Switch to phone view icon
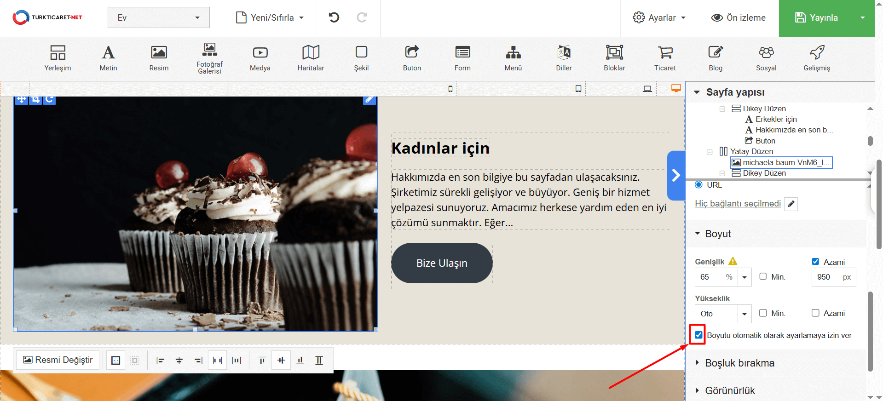The height and width of the screenshot is (401, 883). (x=450, y=89)
